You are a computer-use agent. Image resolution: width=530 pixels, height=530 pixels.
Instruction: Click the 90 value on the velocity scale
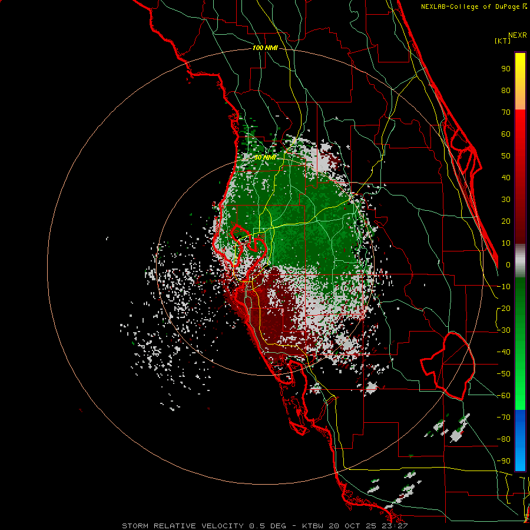tap(506, 69)
